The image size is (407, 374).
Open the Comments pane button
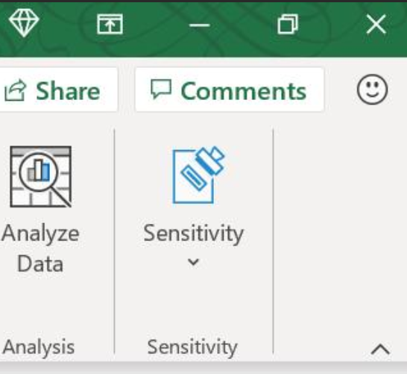click(x=230, y=90)
